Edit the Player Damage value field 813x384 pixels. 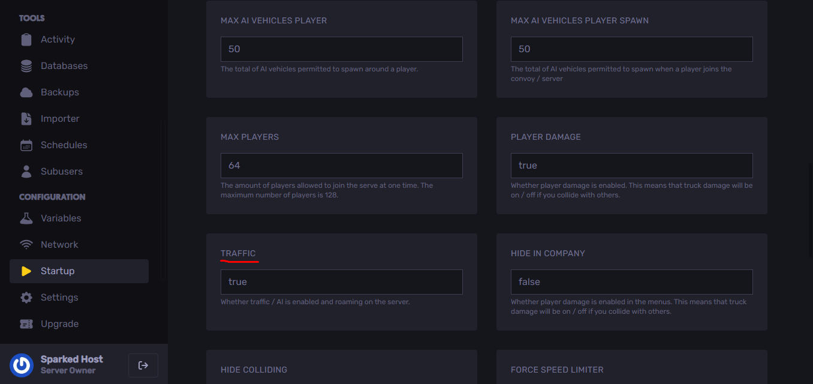(632, 166)
